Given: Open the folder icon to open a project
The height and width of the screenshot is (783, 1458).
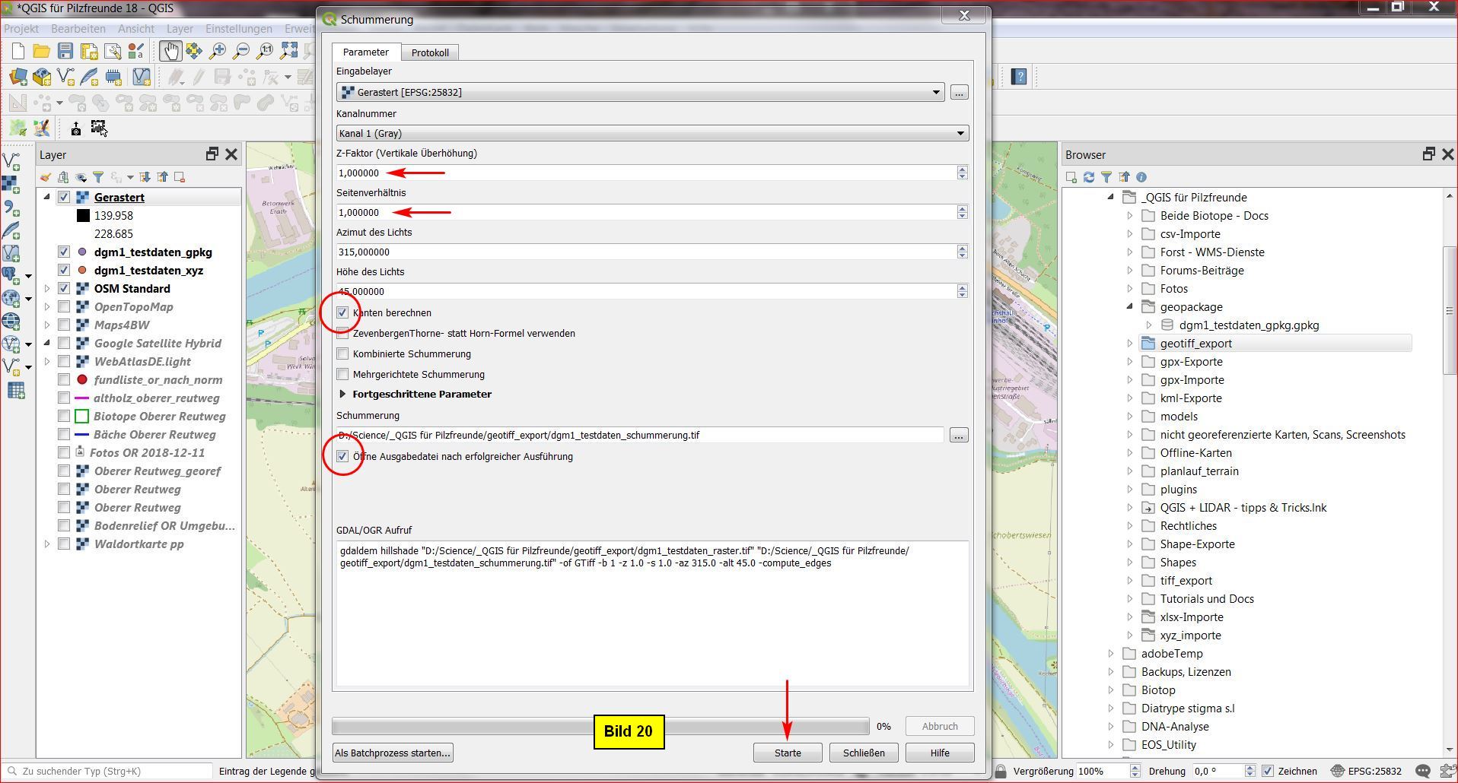Looking at the screenshot, I should pyautogui.click(x=41, y=51).
